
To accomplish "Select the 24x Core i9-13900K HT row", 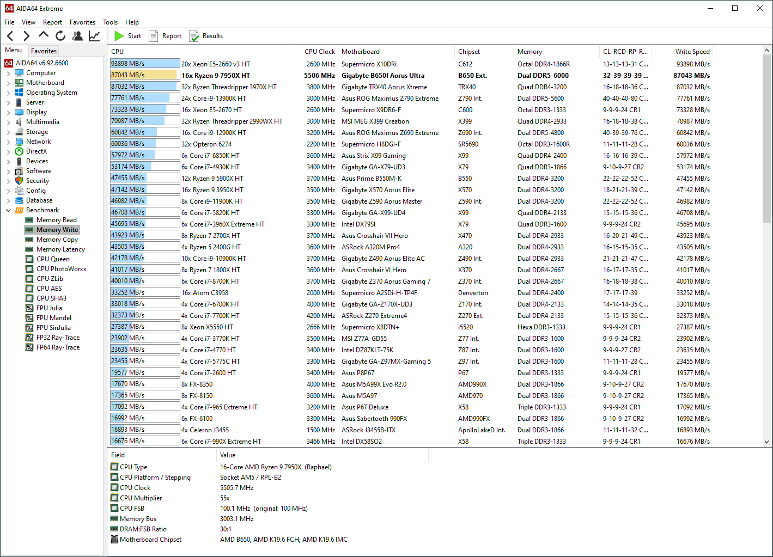I will click(411, 99).
